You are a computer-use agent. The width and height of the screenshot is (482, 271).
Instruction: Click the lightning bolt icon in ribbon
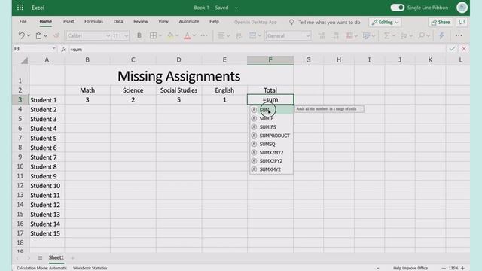click(441, 35)
